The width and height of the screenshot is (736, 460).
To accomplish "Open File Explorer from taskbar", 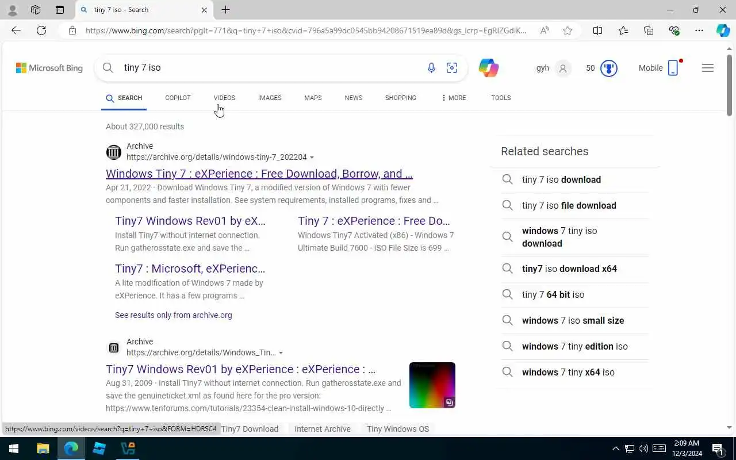I will point(43,448).
